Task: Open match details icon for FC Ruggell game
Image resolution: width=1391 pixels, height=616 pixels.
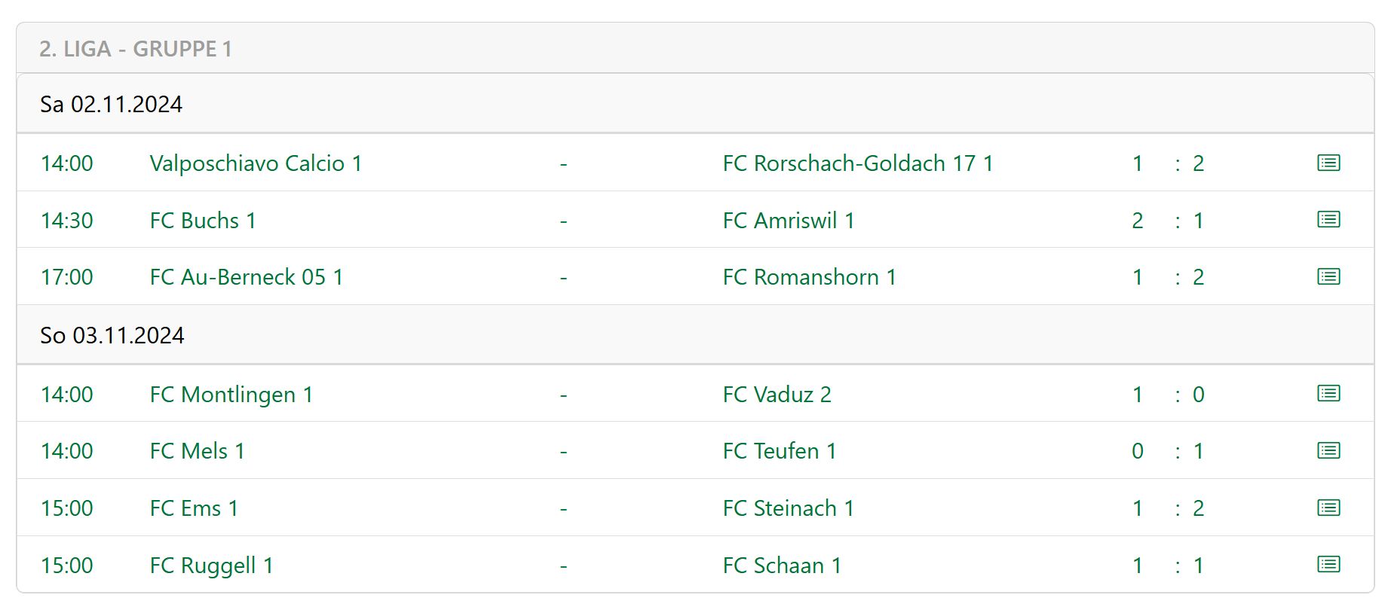Action: 1328,565
